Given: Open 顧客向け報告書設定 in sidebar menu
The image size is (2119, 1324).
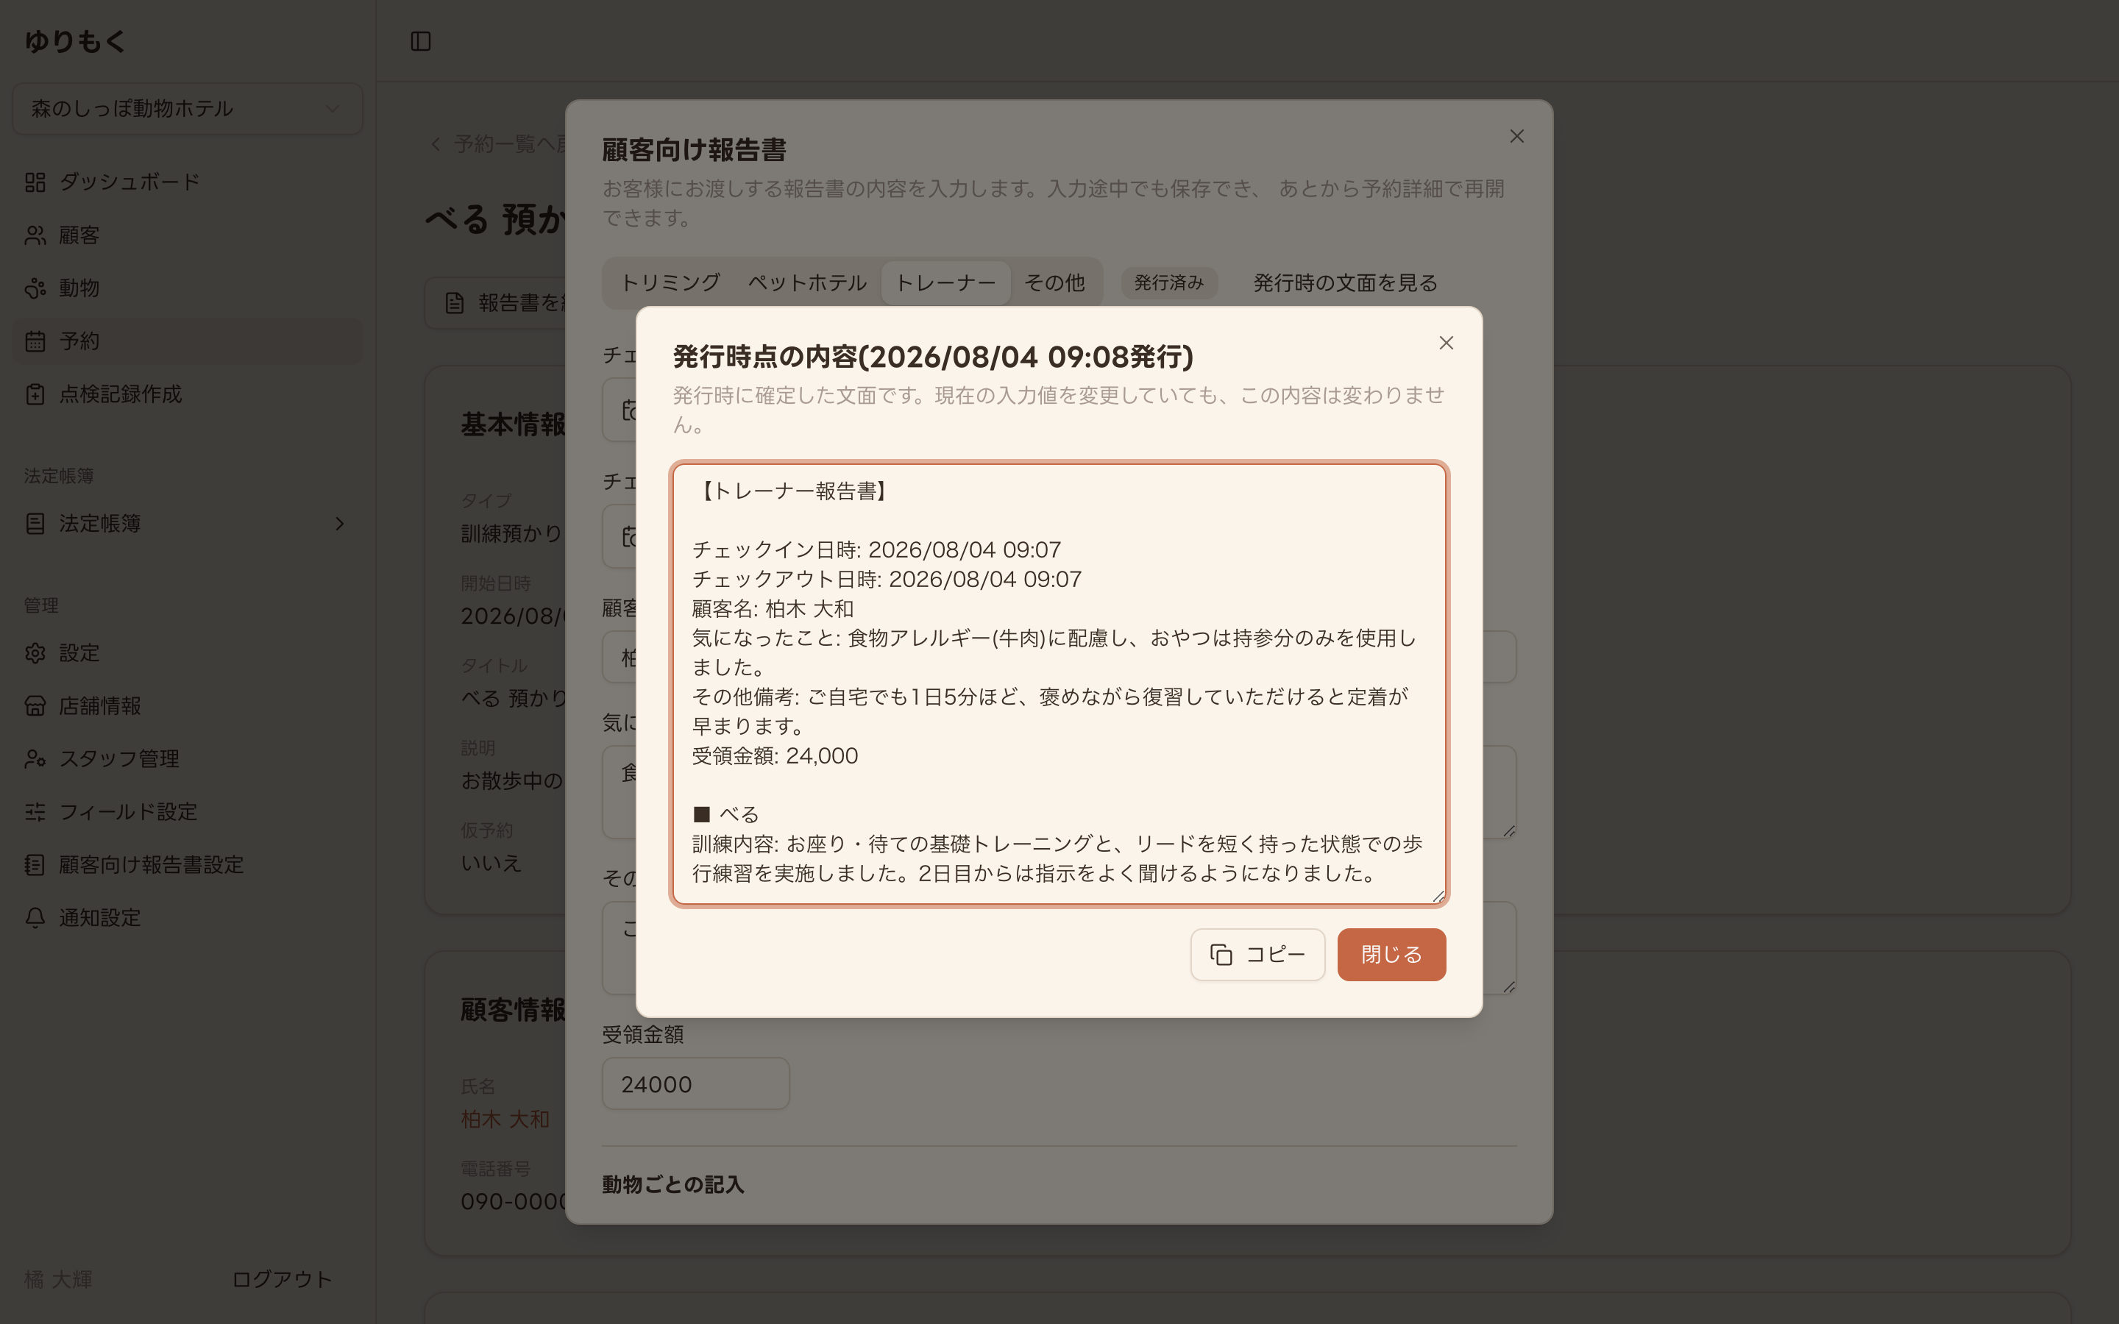Looking at the screenshot, I should [x=188, y=865].
